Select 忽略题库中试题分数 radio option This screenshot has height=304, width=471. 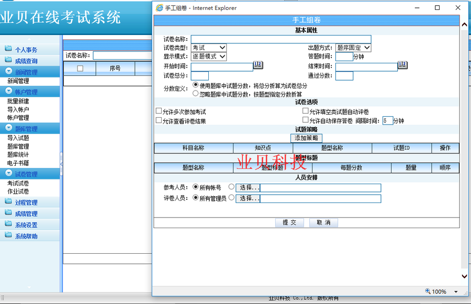pos(196,94)
